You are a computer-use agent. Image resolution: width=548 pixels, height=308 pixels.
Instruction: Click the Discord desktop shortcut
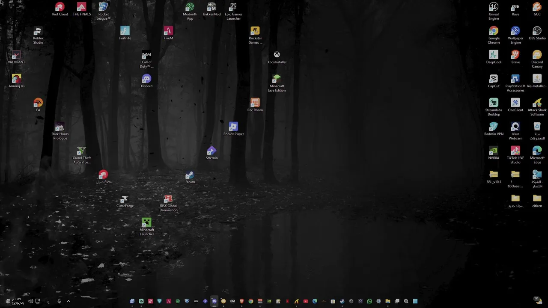coord(146,81)
